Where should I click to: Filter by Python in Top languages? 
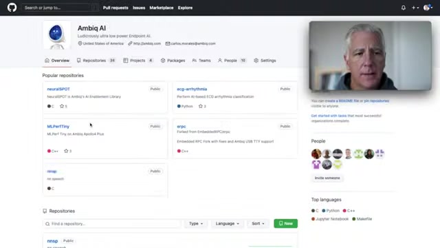tap(331, 211)
